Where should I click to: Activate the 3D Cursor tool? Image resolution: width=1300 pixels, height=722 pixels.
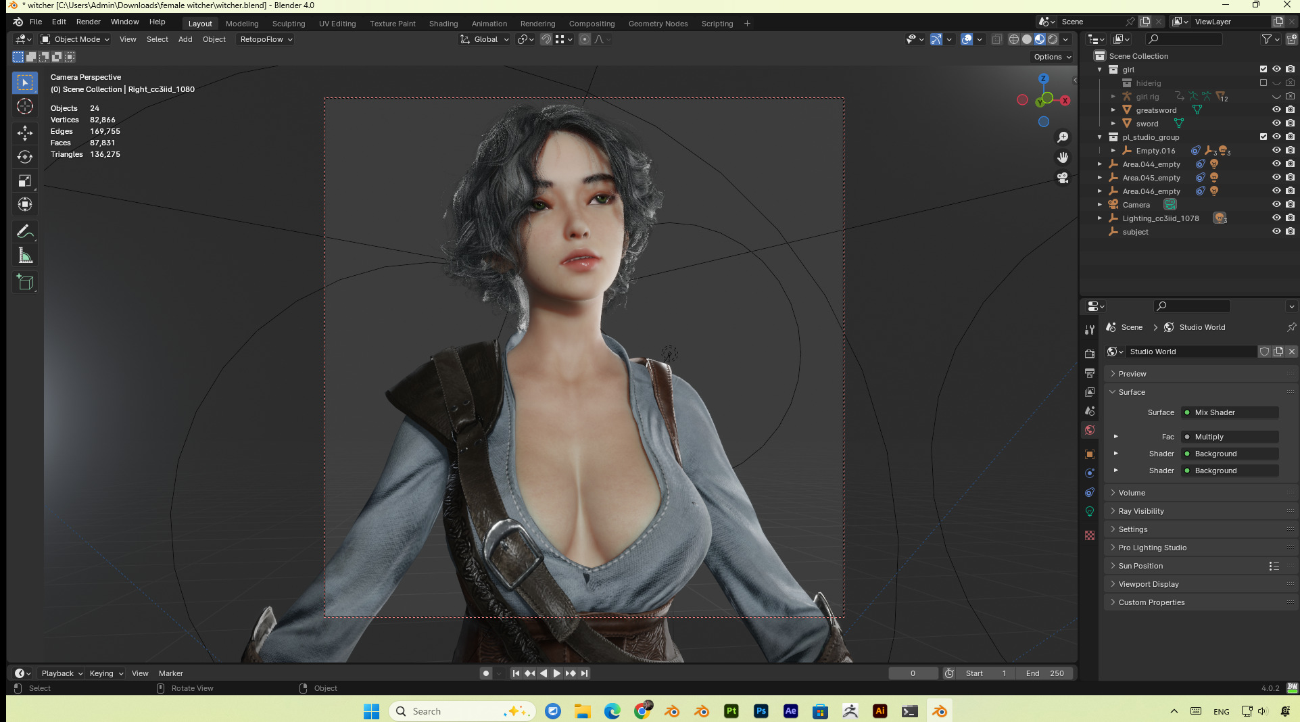25,106
